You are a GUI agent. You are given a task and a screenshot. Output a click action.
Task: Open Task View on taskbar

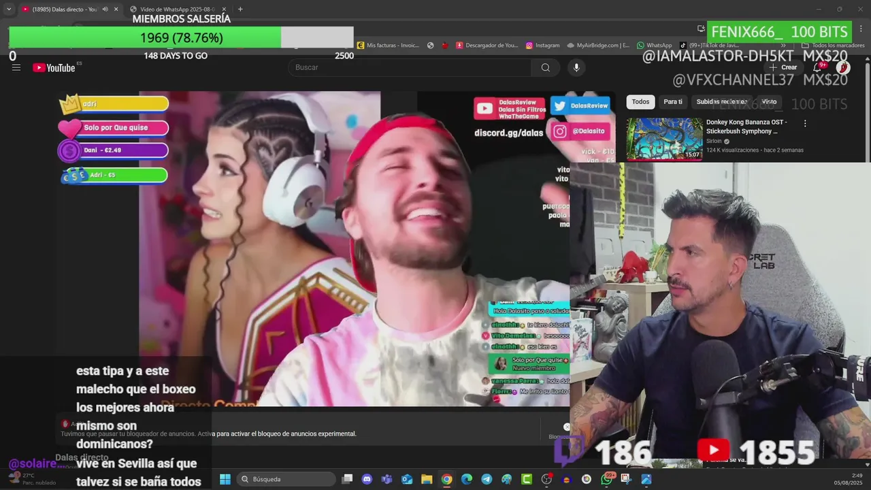pos(348,479)
